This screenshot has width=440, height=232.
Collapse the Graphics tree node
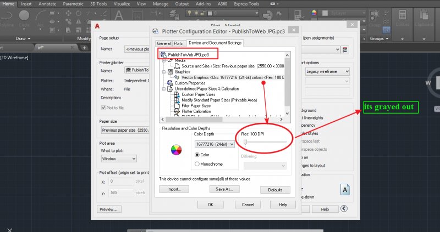164,72
